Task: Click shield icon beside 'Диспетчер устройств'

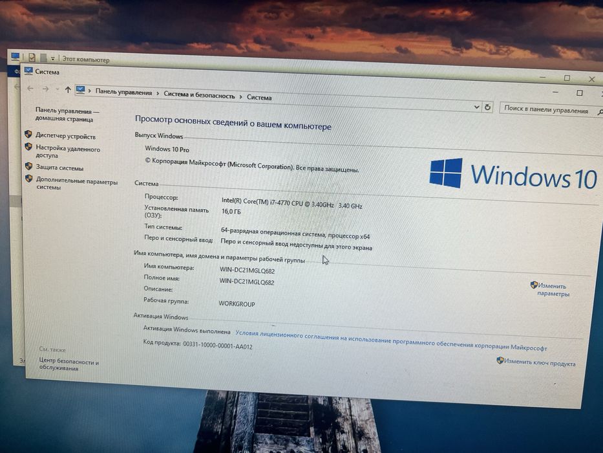Action: [28, 134]
